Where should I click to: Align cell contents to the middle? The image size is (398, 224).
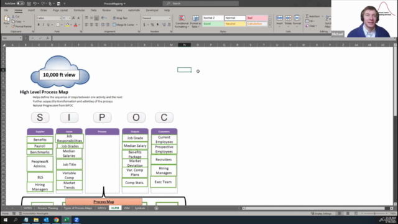91,18
